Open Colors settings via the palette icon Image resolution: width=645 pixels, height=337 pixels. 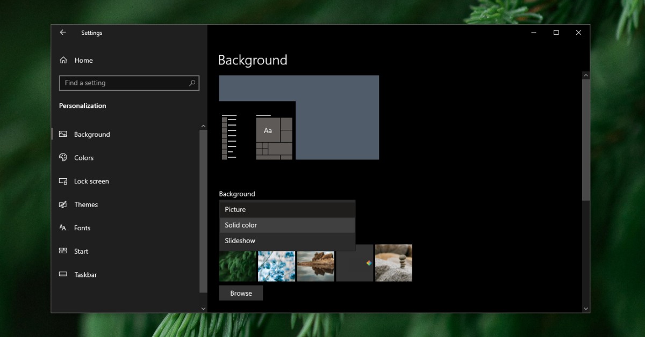pyautogui.click(x=63, y=157)
